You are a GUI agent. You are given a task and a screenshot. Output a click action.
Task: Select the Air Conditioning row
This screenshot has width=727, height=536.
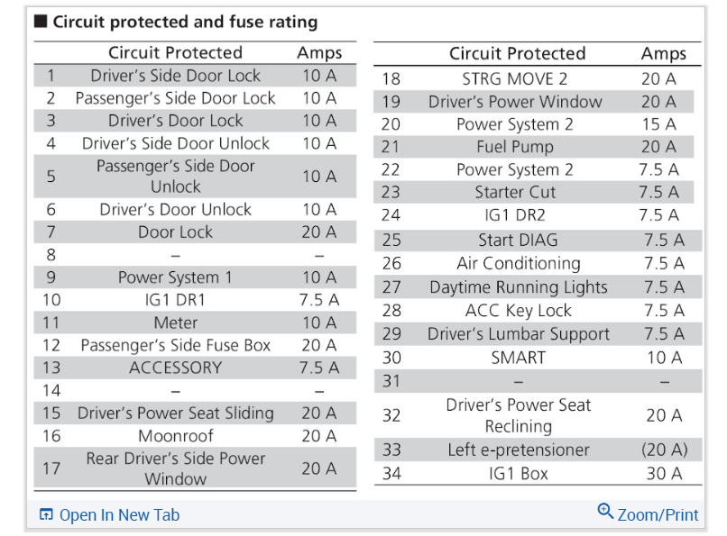pos(518,264)
